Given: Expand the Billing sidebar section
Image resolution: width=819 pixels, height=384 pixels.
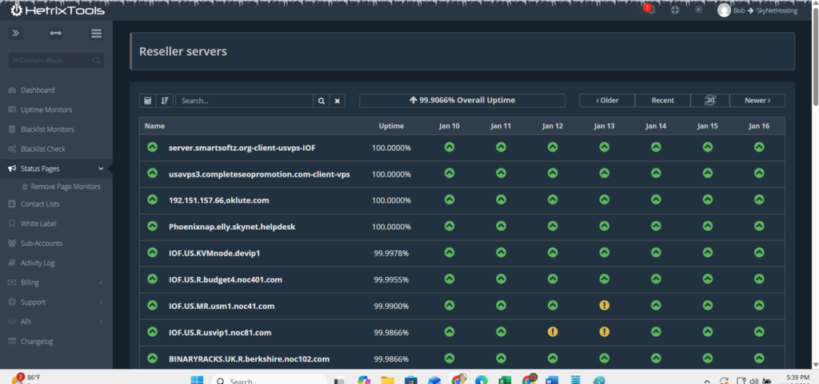Looking at the screenshot, I should [56, 283].
